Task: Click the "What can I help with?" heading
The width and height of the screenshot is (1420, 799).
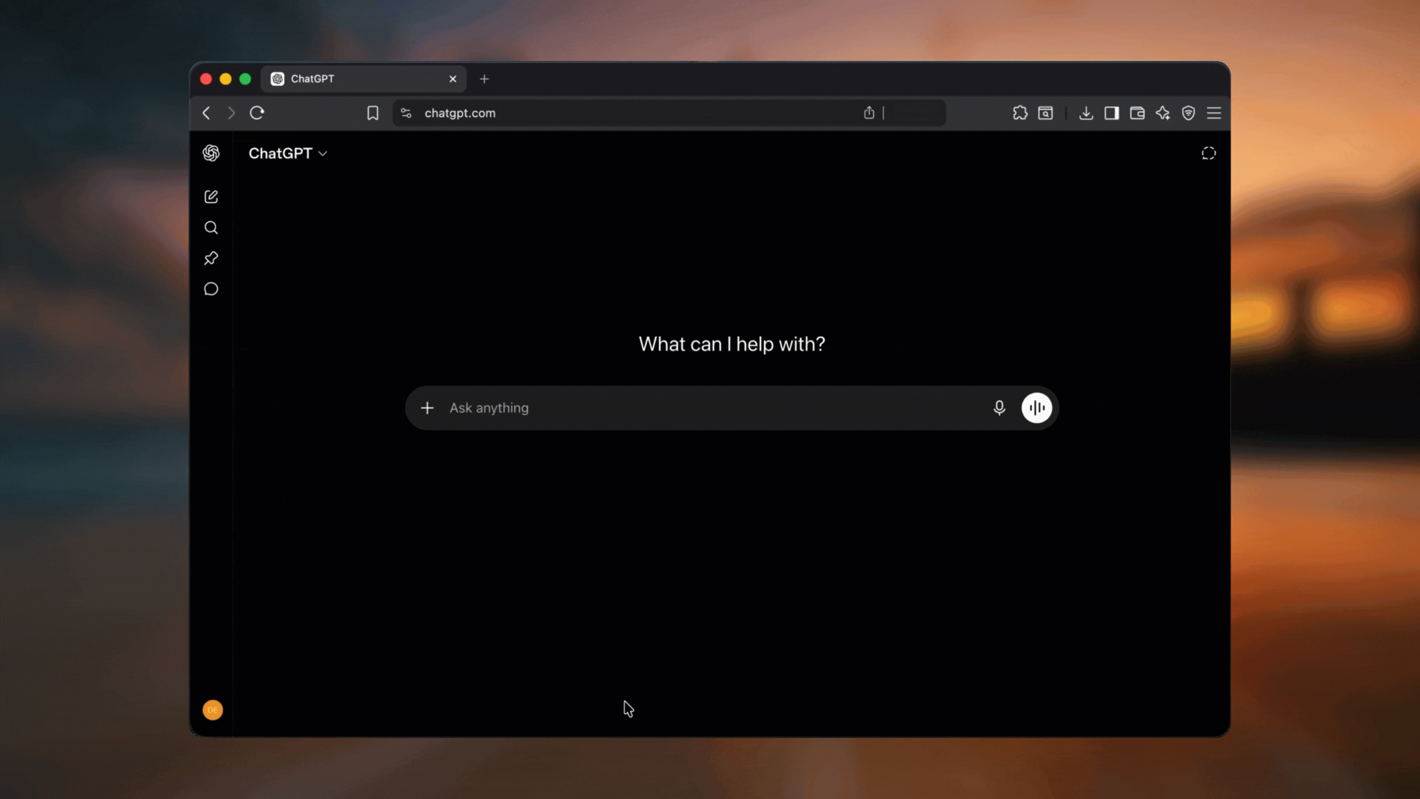Action: [x=732, y=344]
